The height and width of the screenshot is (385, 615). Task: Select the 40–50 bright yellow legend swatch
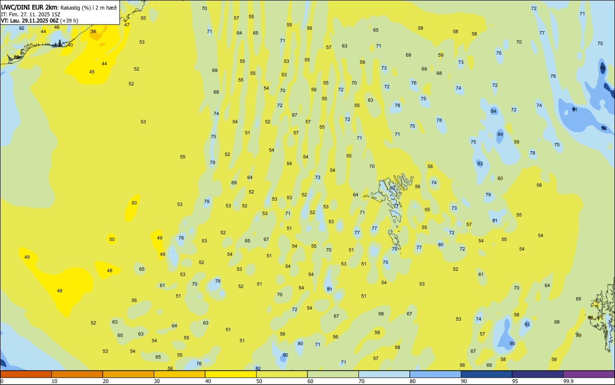[x=231, y=374]
